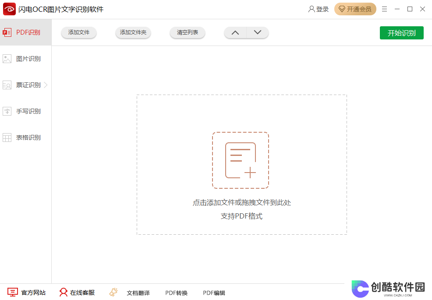
Task: Click the 添加文件 button
Action: tap(79, 32)
